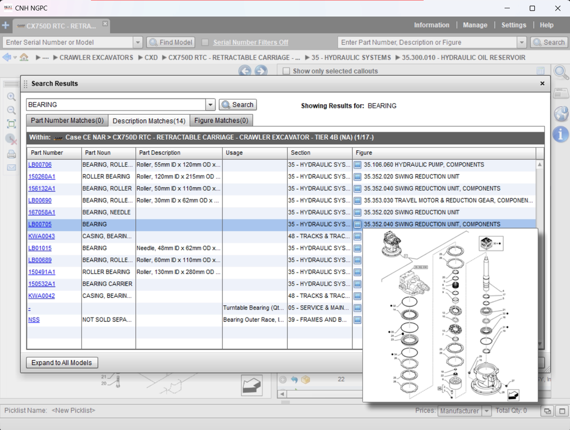This screenshot has width=570, height=430.
Task: Click the top-right Search button
Action: pos(549,42)
